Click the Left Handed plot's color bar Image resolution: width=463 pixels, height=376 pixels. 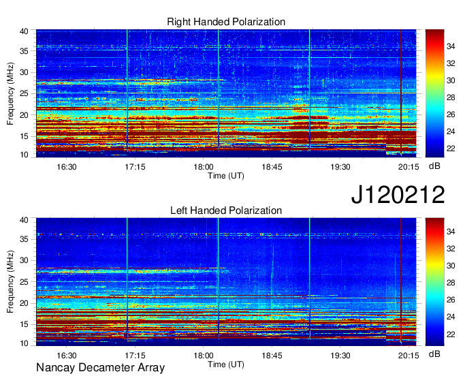pyautogui.click(x=434, y=282)
